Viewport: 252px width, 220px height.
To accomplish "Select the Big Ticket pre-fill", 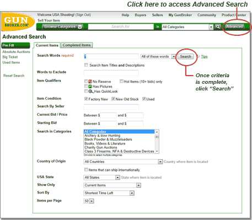I will (x=10, y=57).
